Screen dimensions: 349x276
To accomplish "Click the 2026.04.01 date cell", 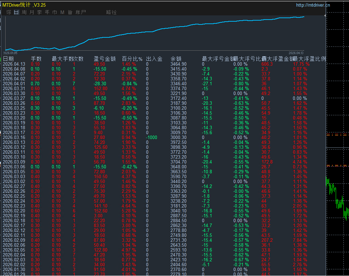I will point(14,84).
